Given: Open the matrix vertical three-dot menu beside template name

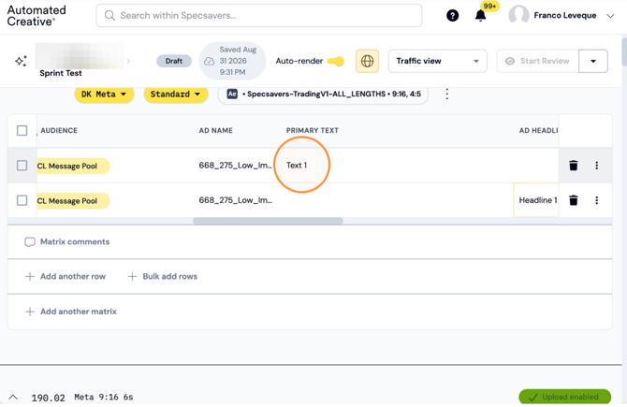Looking at the screenshot, I should 447,94.
